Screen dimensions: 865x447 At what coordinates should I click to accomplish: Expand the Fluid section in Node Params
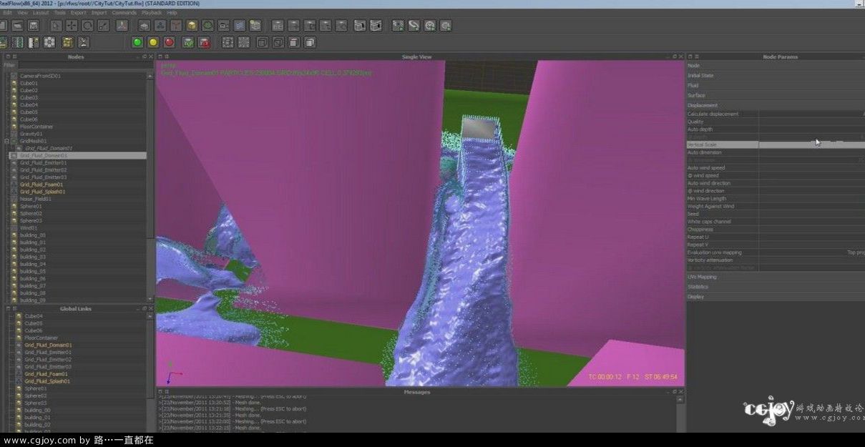coord(776,85)
